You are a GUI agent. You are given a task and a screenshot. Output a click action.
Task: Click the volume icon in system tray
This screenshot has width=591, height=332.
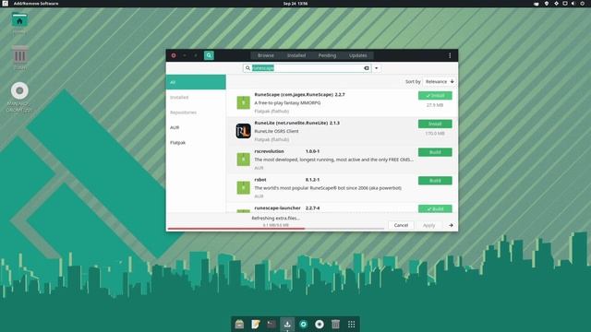pyautogui.click(x=573, y=4)
